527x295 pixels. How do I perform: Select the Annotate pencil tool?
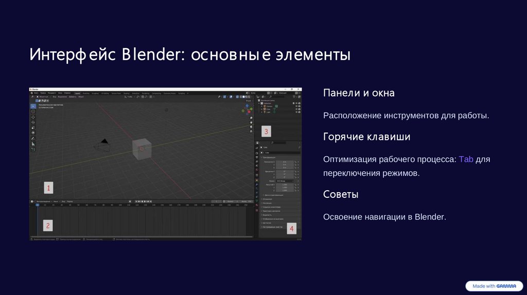pos(33,138)
